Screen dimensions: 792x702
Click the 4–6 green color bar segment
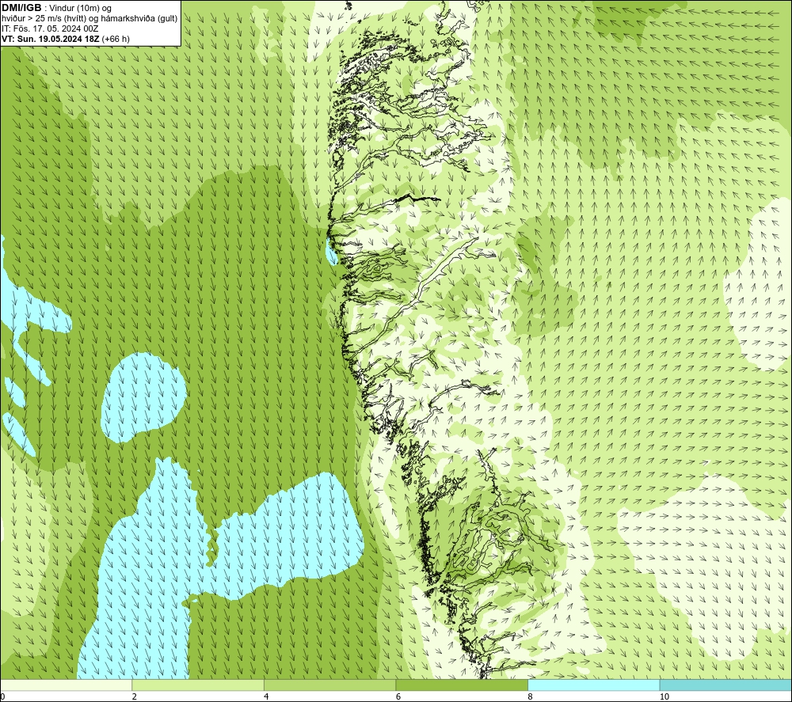(329, 685)
